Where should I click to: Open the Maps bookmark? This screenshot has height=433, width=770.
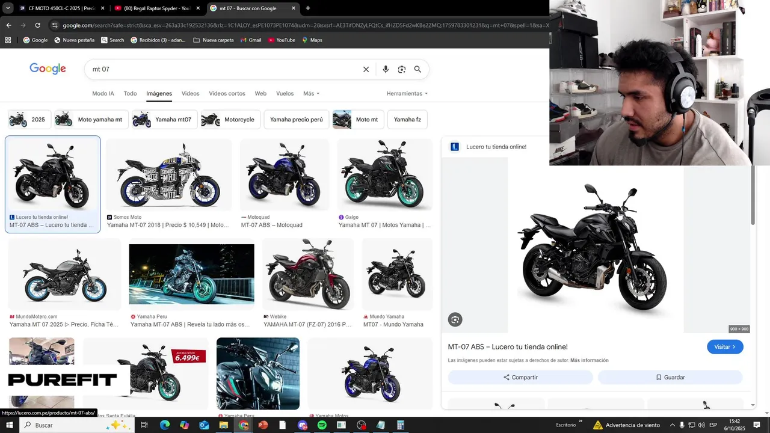pos(312,40)
